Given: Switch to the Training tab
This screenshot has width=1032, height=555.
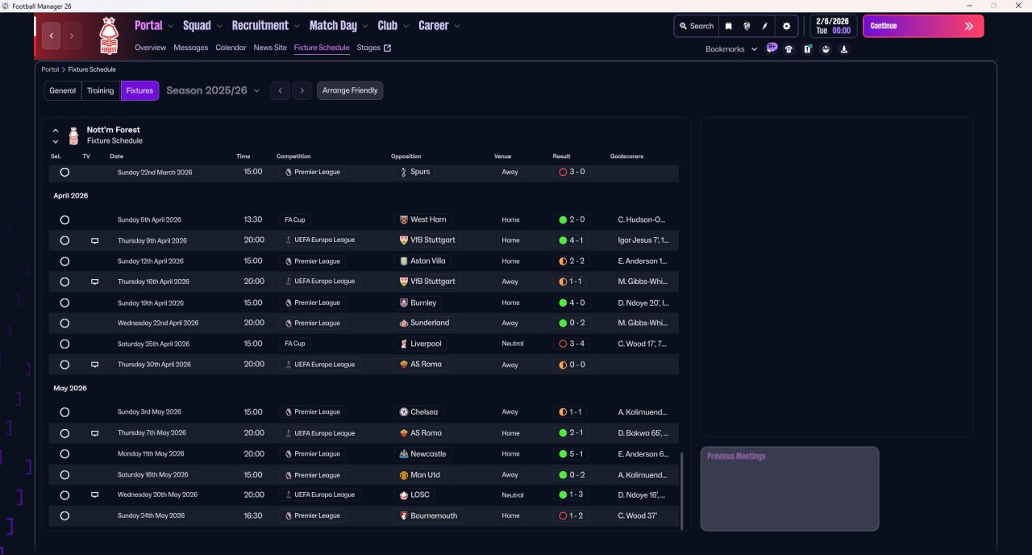Looking at the screenshot, I should click(x=101, y=90).
